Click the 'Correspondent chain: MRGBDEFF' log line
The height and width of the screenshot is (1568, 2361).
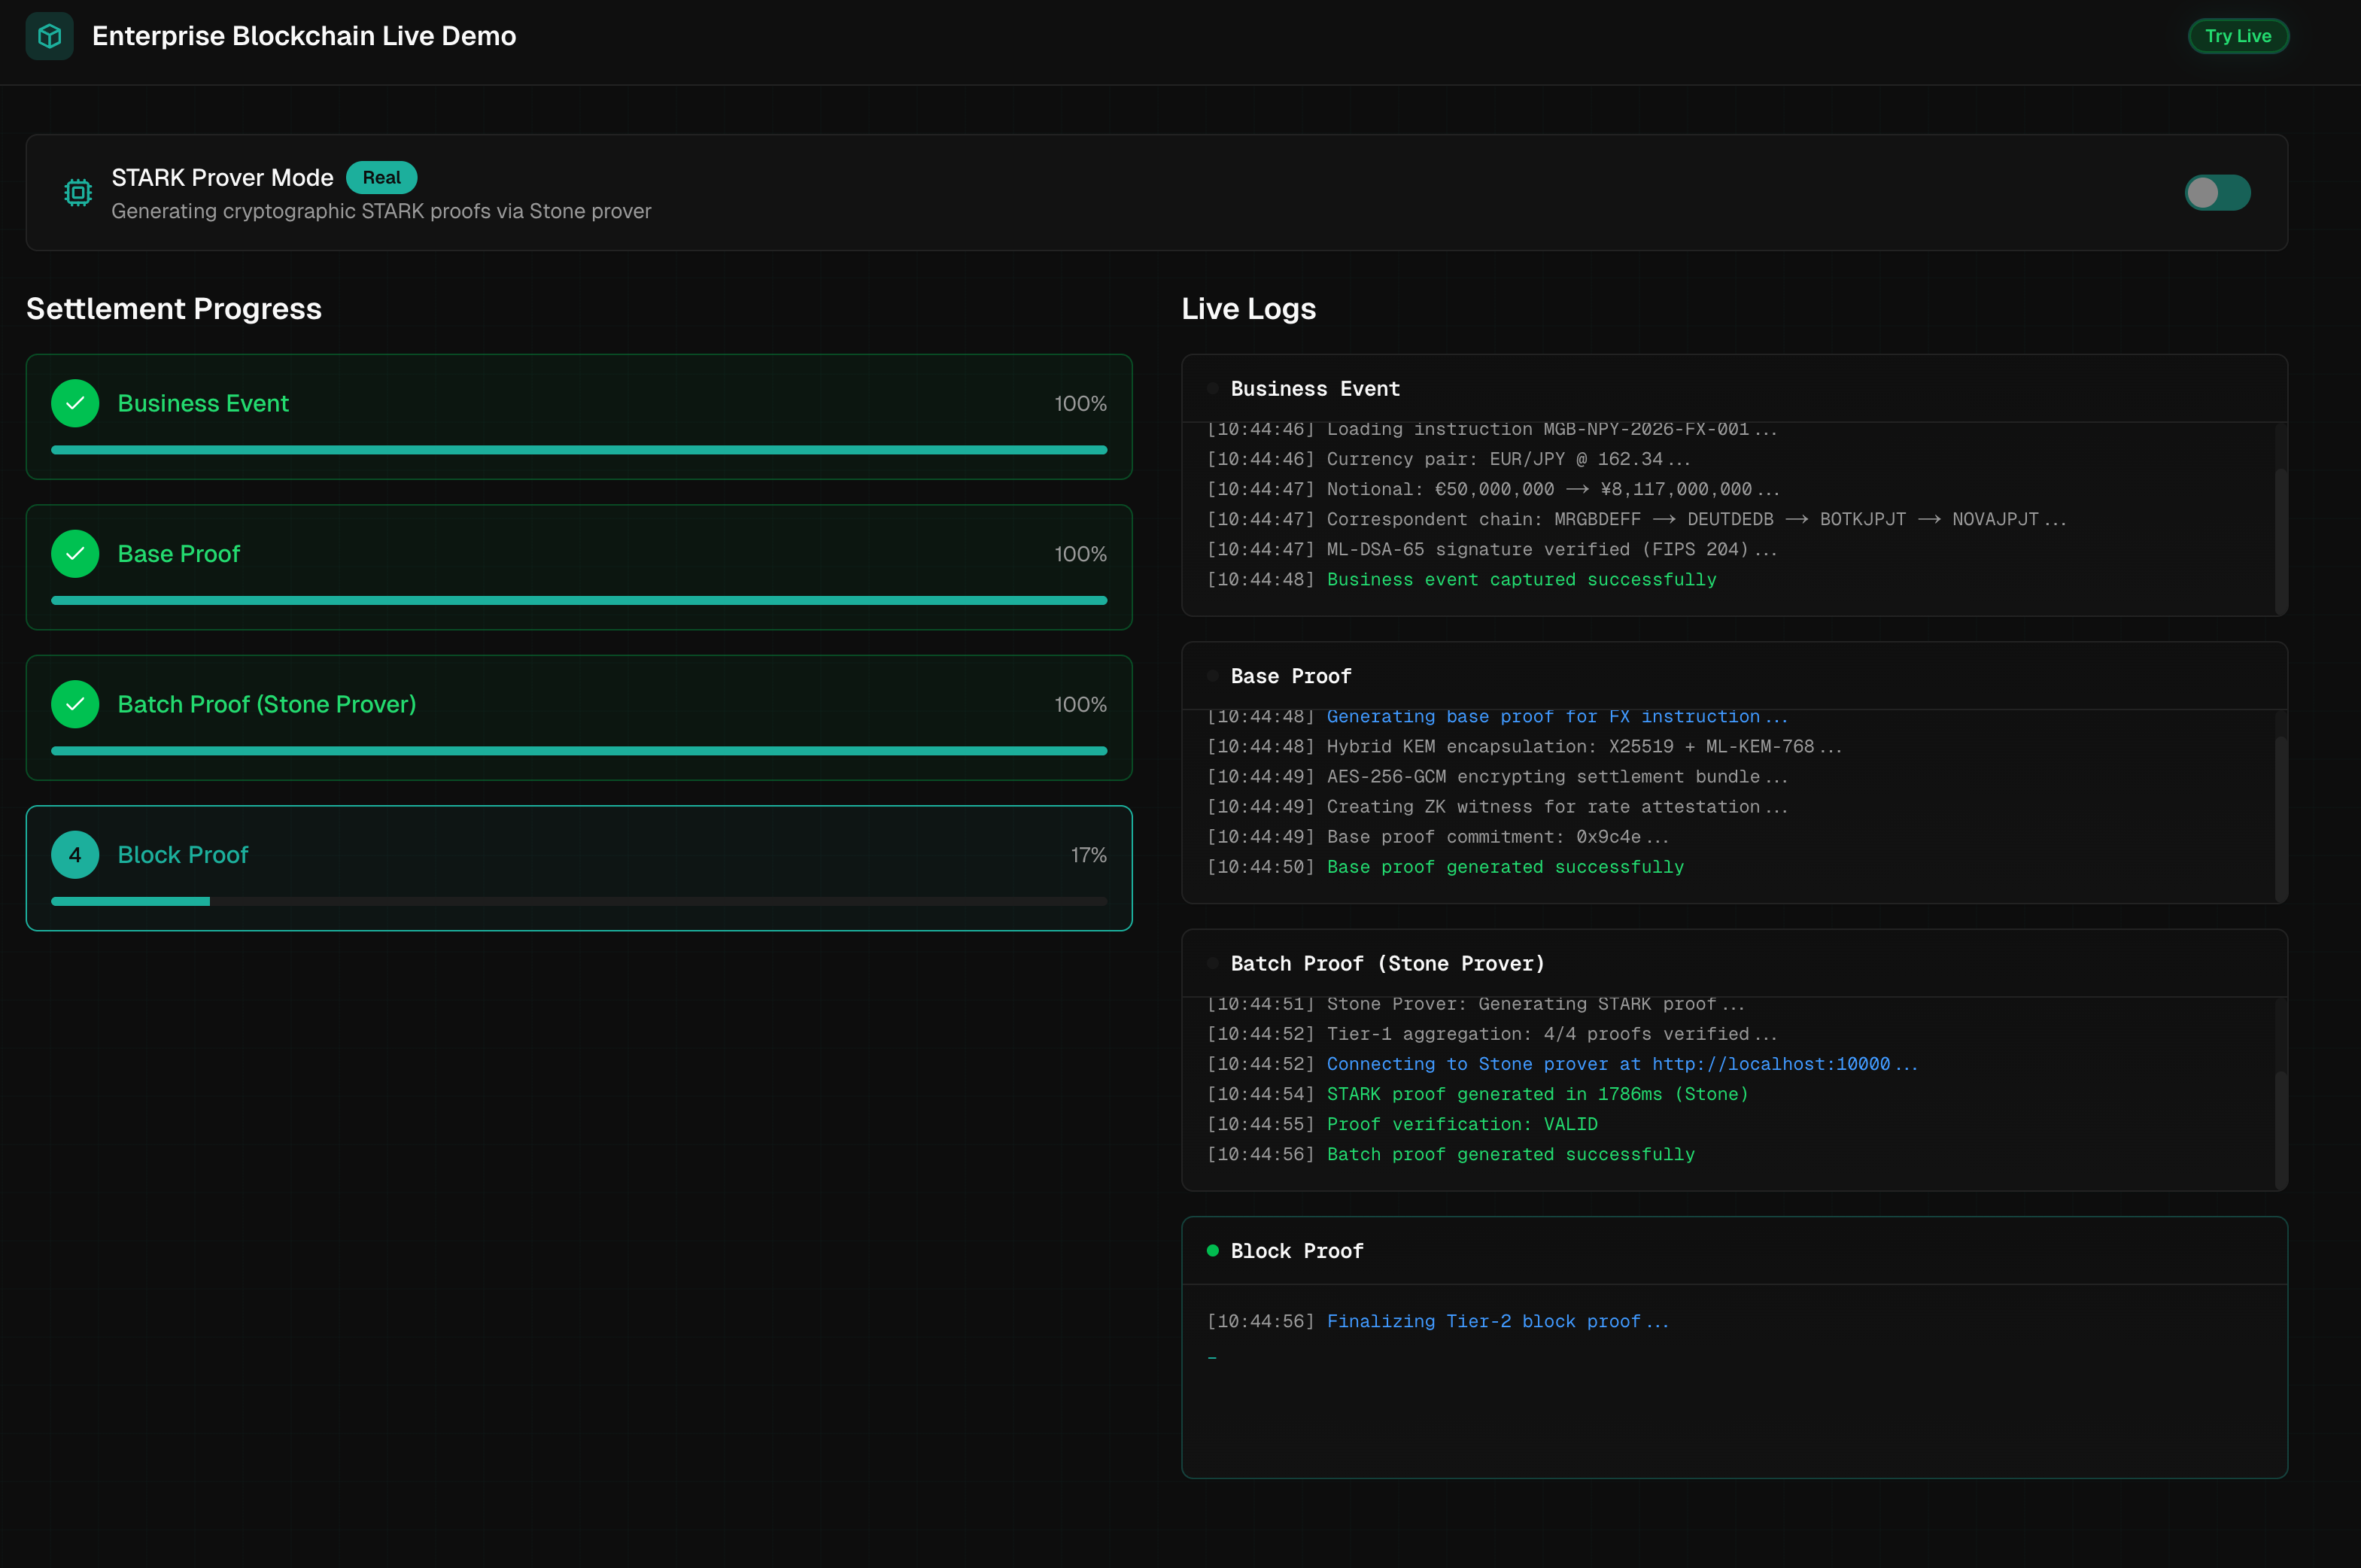point(1636,519)
